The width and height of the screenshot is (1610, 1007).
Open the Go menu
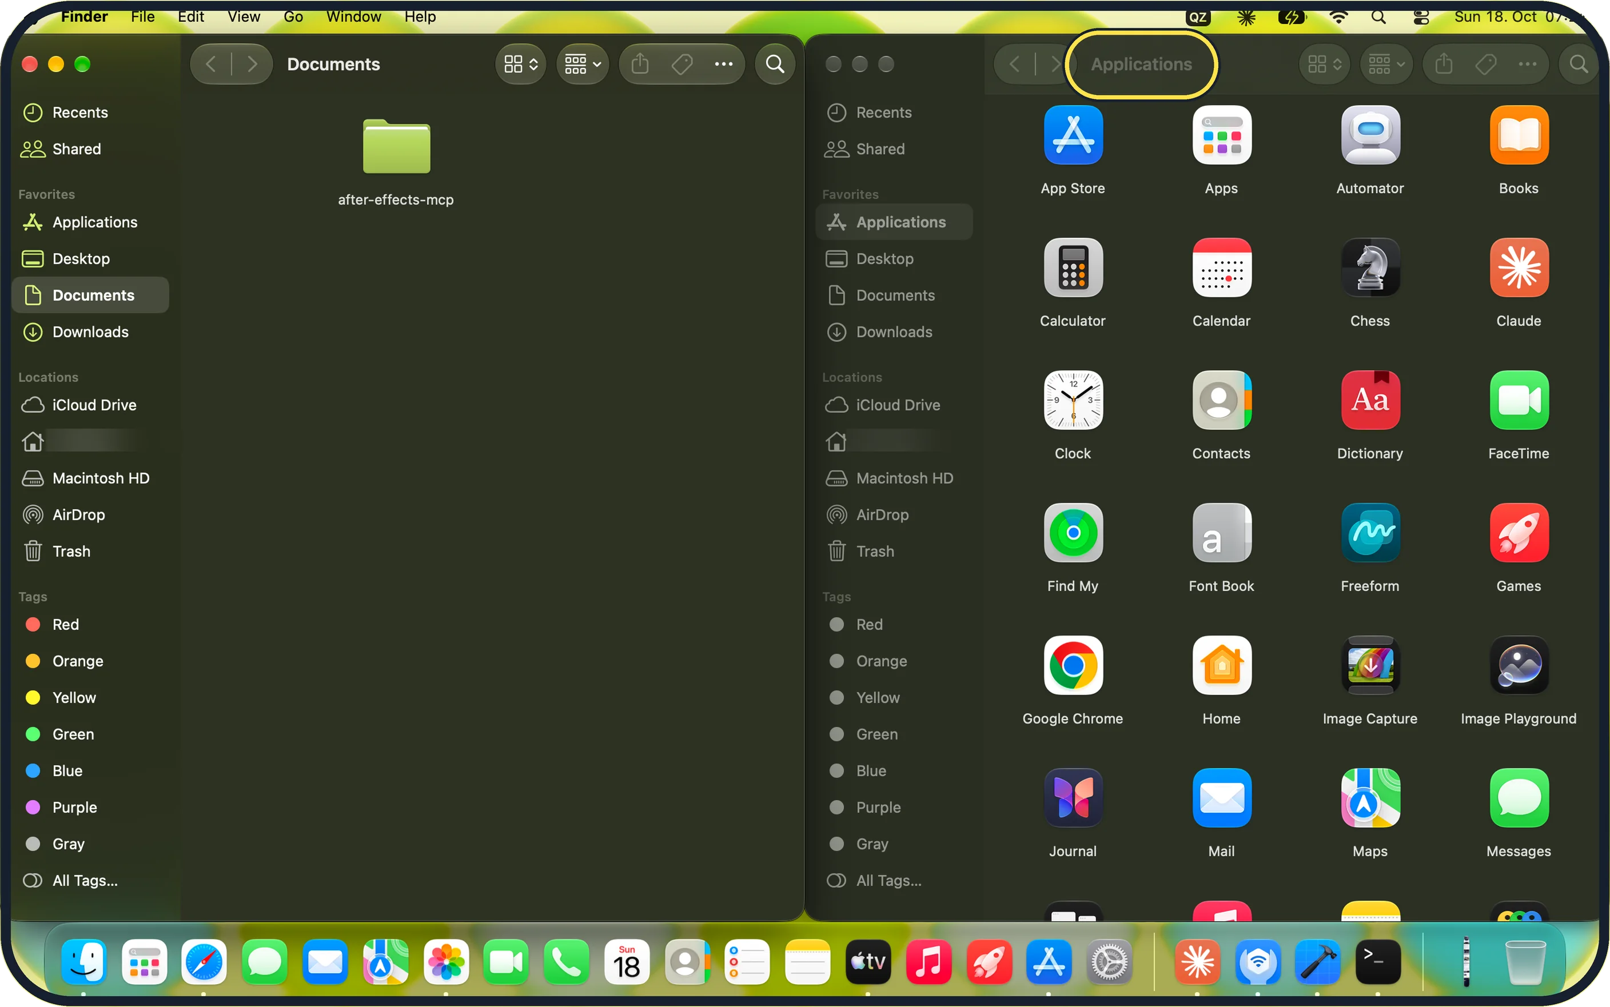(x=293, y=17)
